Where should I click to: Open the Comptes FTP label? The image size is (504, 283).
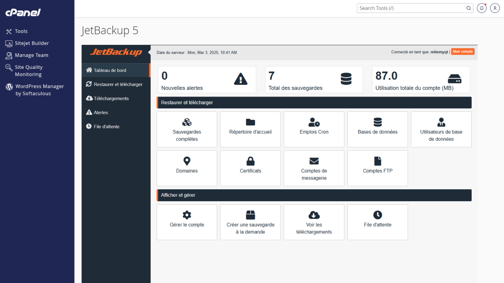click(x=378, y=171)
